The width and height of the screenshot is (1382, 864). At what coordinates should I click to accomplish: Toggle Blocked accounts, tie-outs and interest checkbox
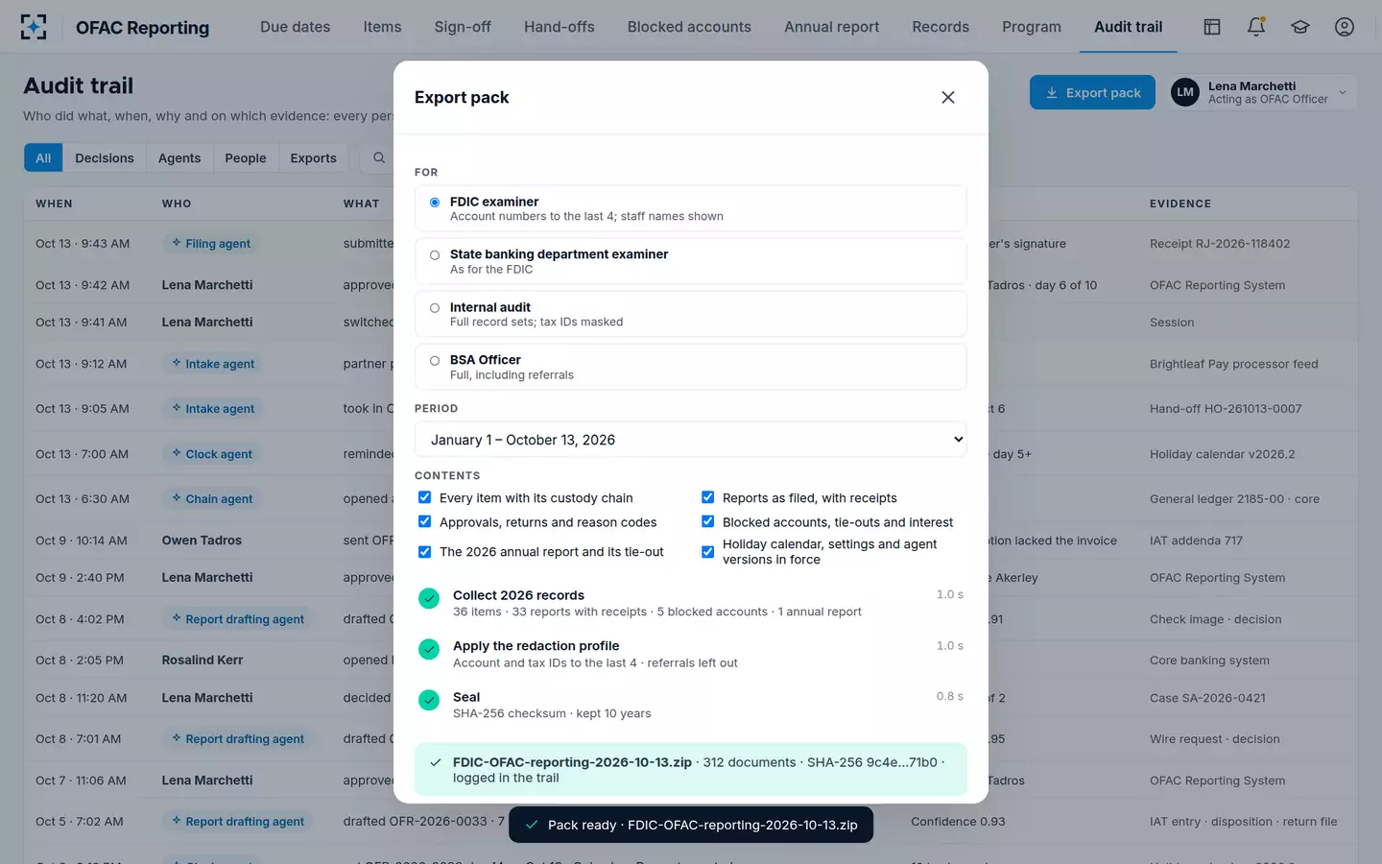pyautogui.click(x=707, y=521)
